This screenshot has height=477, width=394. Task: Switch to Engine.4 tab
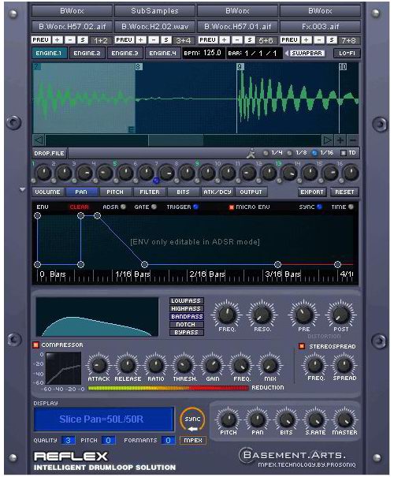[162, 54]
